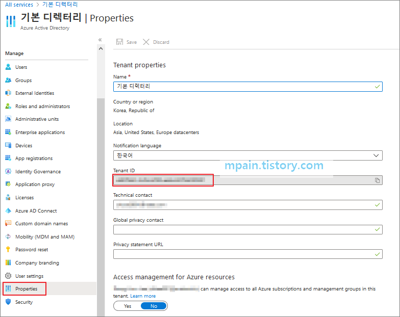Collapse sidebar with double chevron
Image resolution: width=400 pixels, height=317 pixels.
[x=100, y=40]
